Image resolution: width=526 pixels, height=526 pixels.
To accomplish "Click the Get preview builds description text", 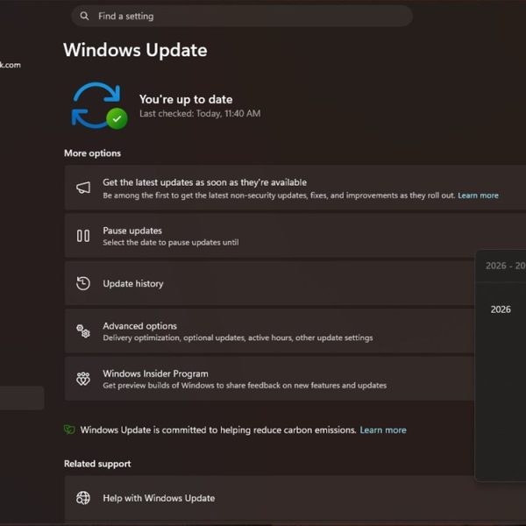I will 245,385.
